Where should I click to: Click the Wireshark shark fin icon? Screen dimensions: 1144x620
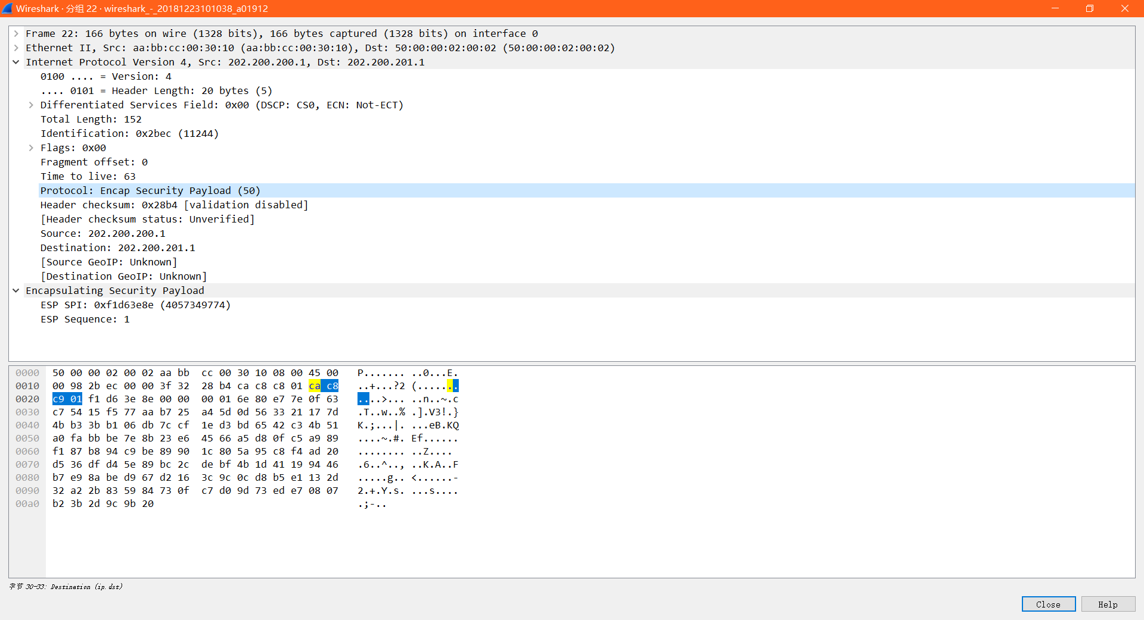(7, 8)
